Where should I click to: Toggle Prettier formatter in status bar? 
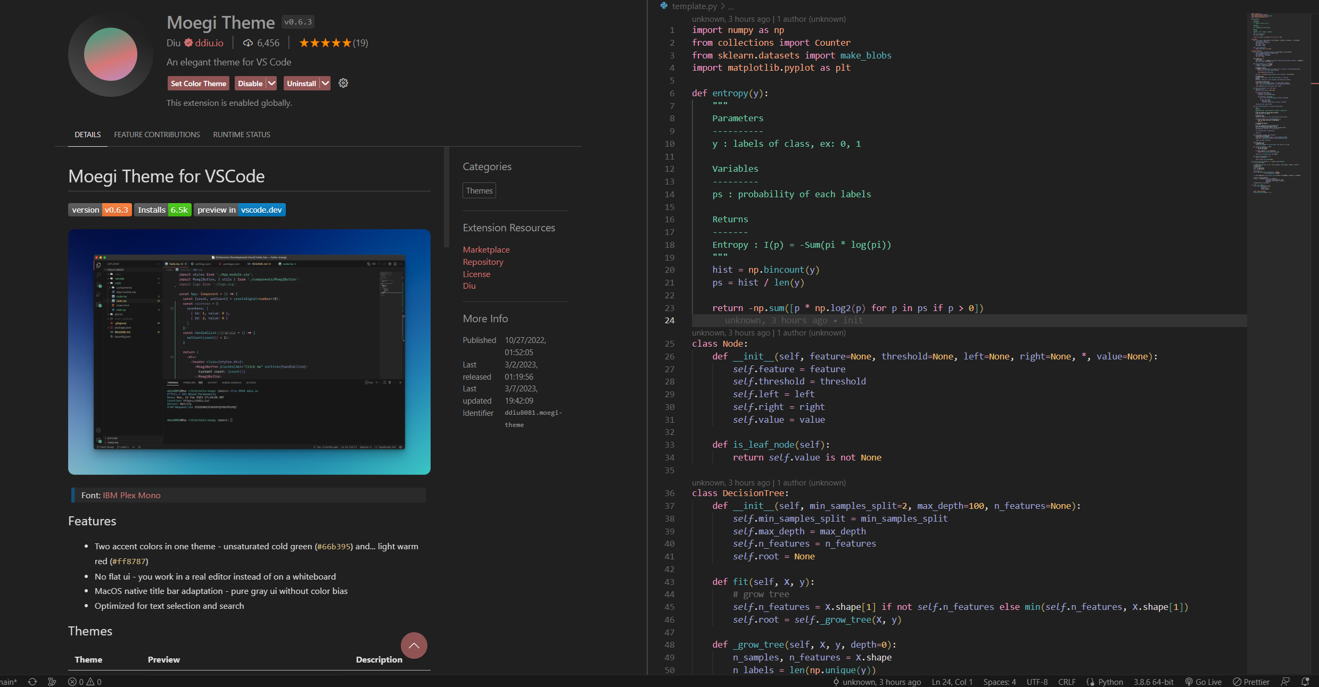(x=1251, y=682)
